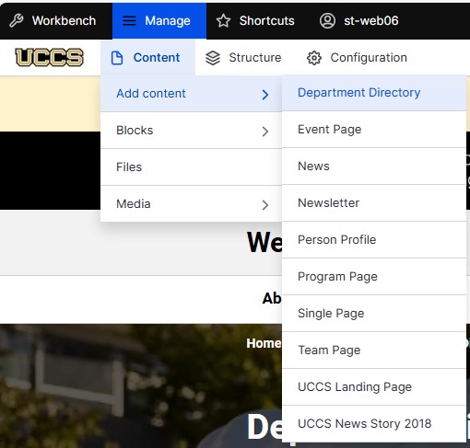Click the Content page icon

(117, 58)
